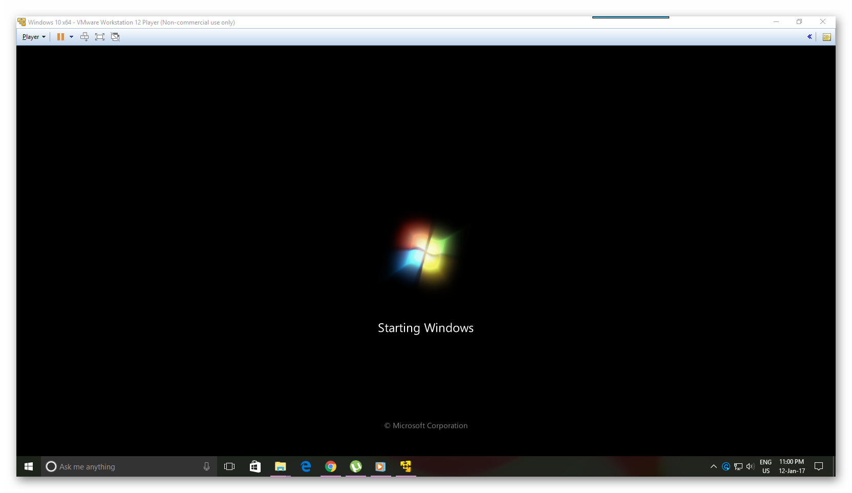Open the Windows Start menu

click(x=29, y=466)
